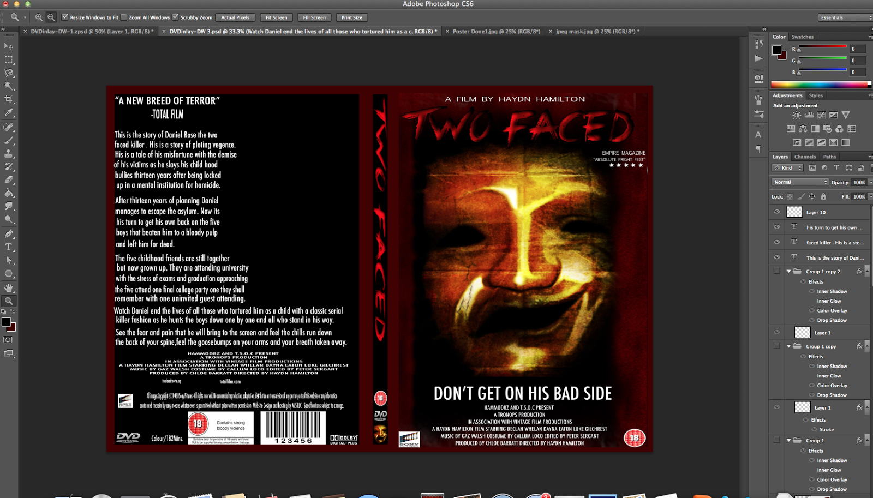Open the layer blend mode dropdown

799,182
